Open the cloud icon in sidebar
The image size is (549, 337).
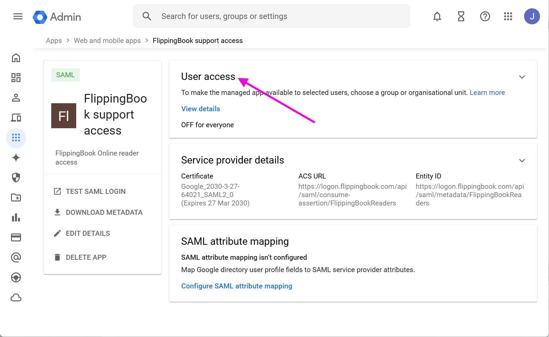(16, 297)
